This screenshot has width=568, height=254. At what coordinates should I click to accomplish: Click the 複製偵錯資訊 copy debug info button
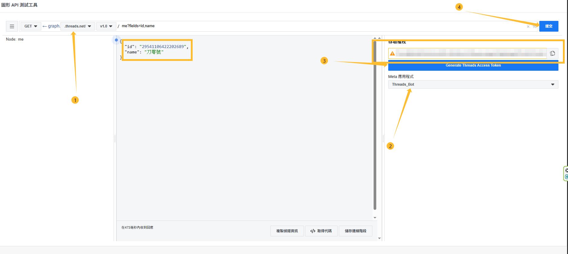pos(287,231)
